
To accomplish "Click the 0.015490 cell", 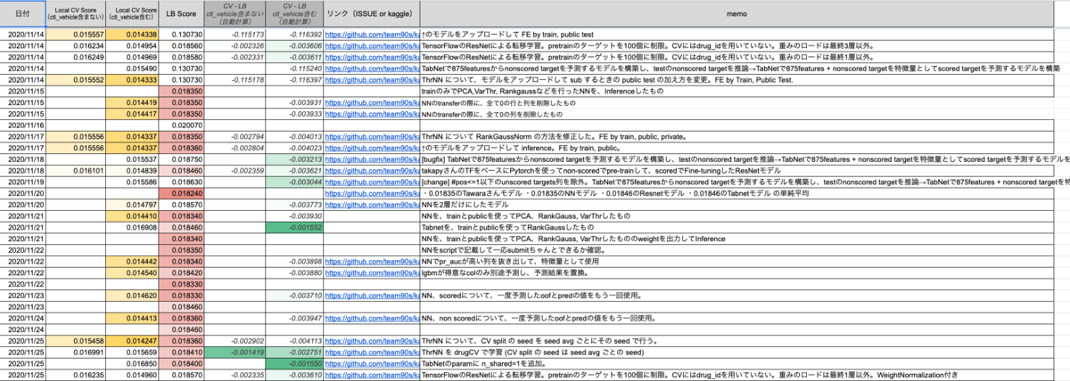I will (130, 68).
